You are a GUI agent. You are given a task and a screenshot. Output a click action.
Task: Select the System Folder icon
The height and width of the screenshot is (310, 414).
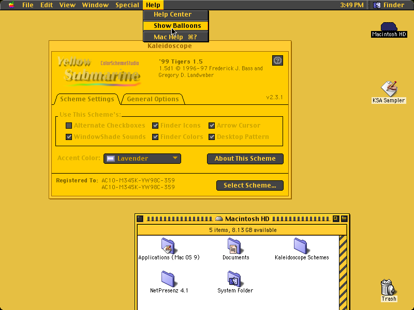click(x=234, y=279)
